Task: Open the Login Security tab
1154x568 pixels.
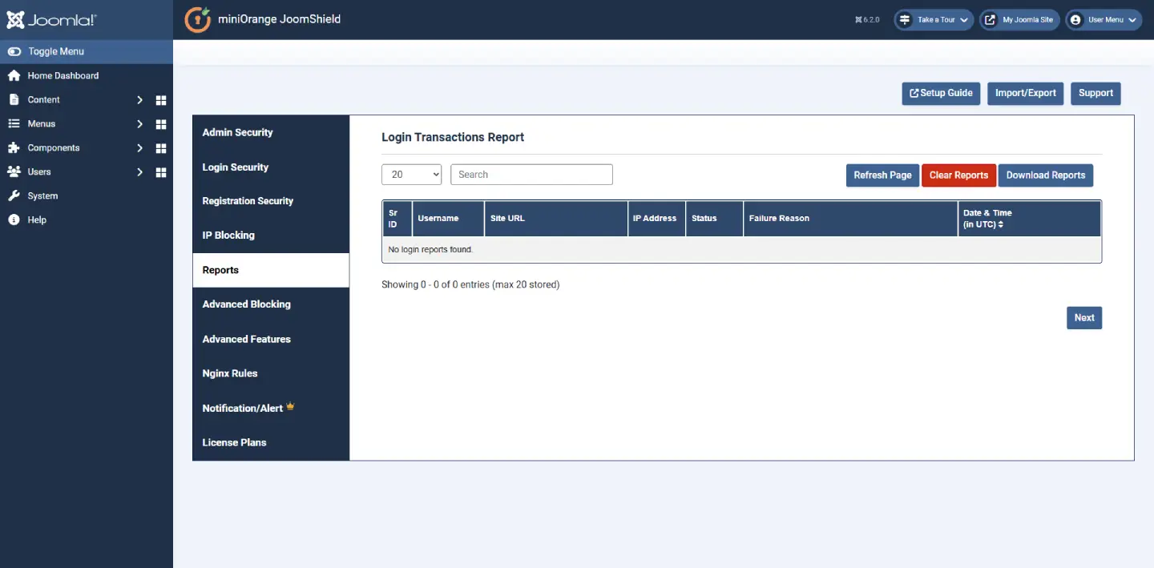Action: point(271,167)
